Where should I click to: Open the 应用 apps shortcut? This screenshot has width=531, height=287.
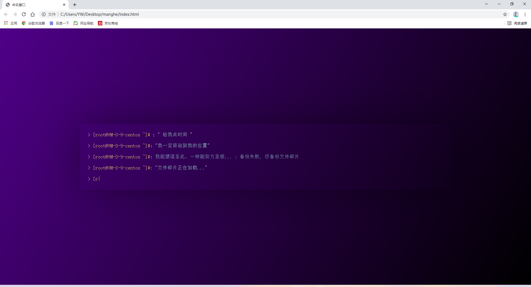[11, 23]
